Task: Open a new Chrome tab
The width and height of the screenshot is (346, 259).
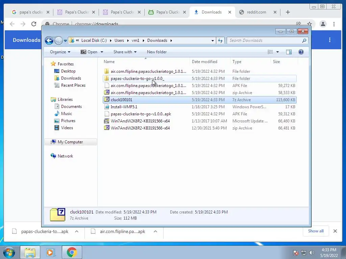Action: coord(288,12)
